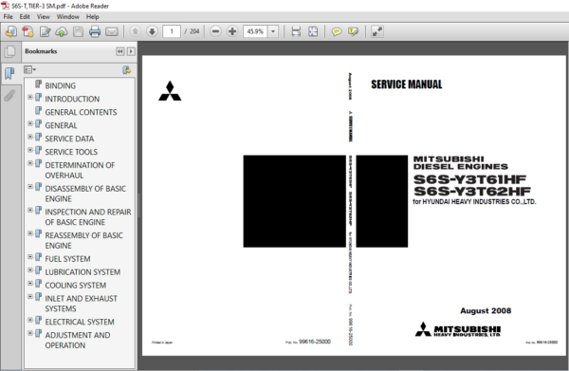Add sticky note comment icon
This screenshot has height=371, width=569.
pyautogui.click(x=337, y=32)
